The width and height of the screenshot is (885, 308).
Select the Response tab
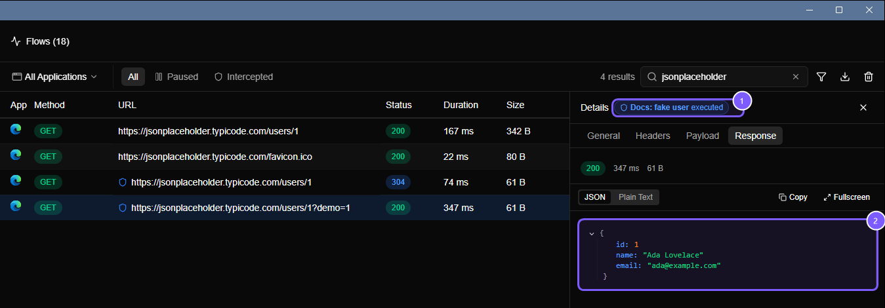click(x=755, y=136)
